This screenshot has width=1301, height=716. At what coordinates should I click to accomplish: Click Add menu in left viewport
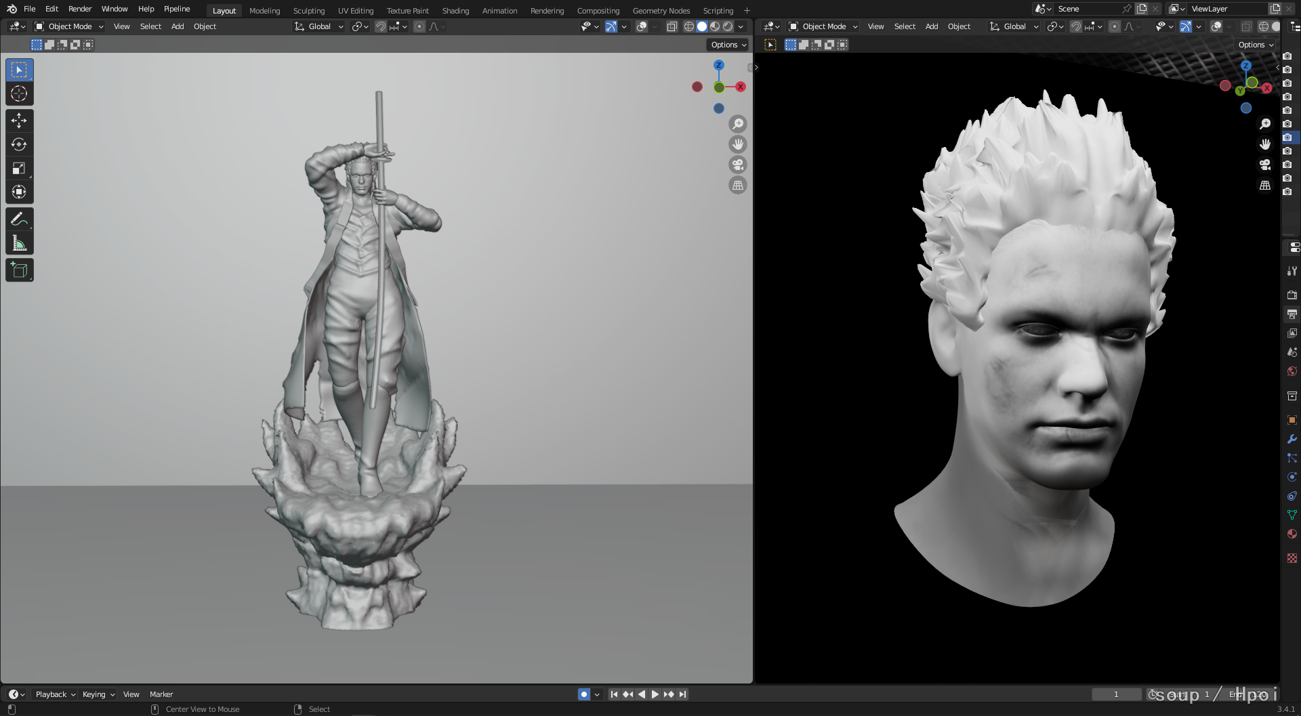tap(178, 26)
